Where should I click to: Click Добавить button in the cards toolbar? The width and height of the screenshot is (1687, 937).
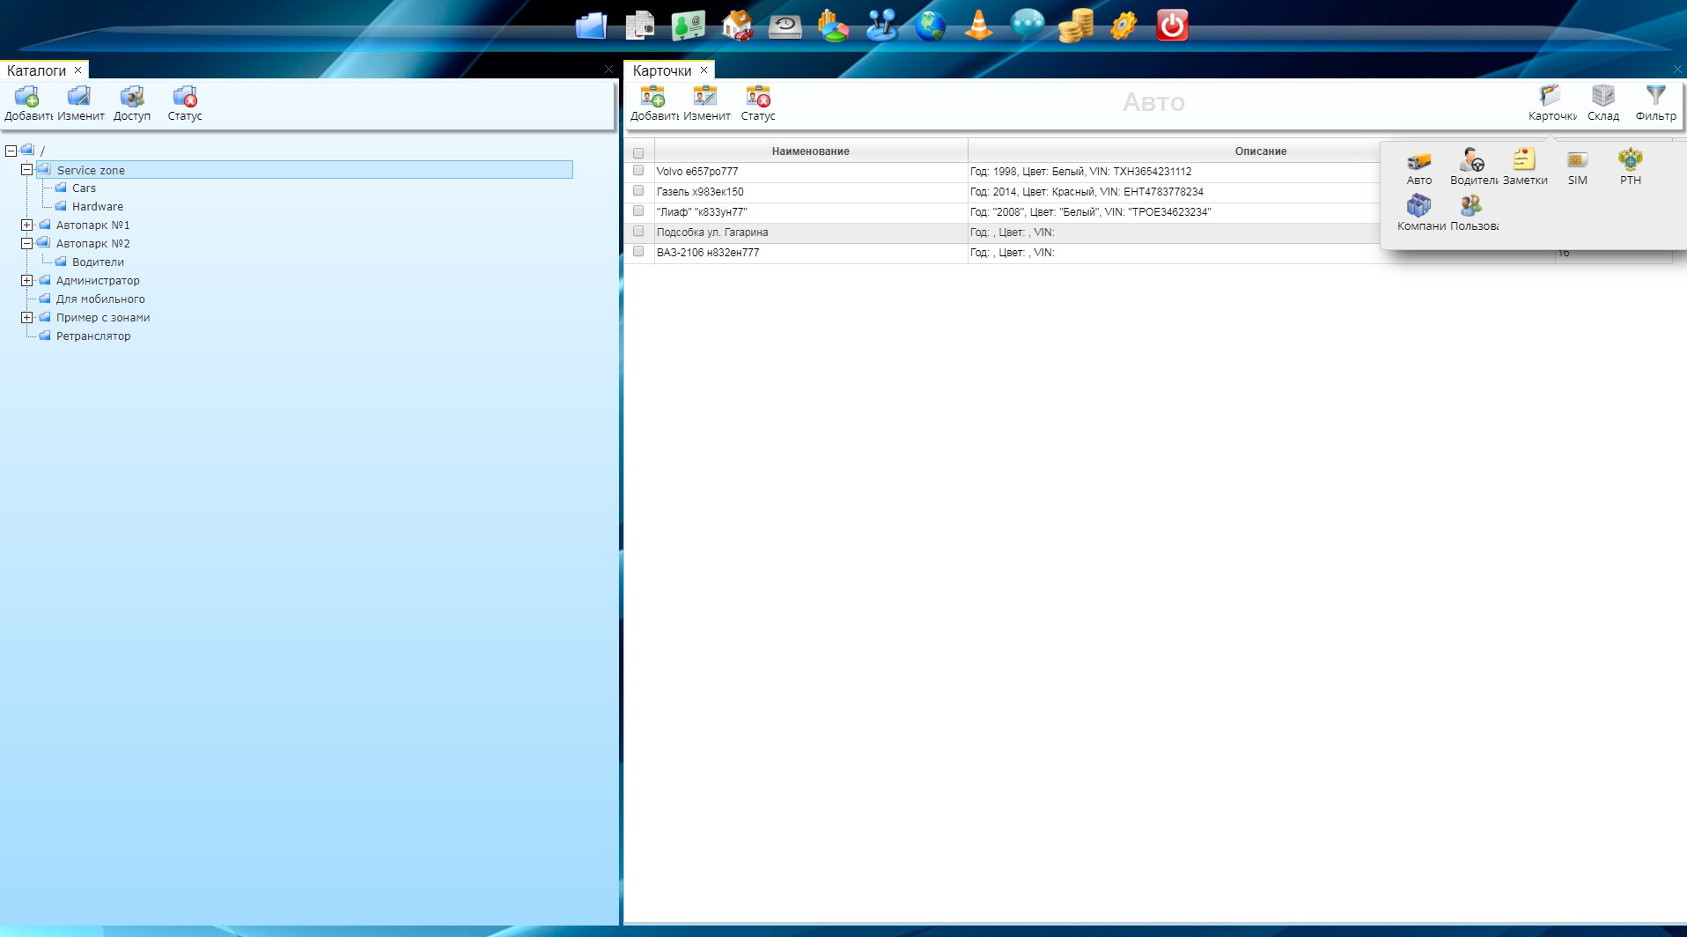click(653, 102)
